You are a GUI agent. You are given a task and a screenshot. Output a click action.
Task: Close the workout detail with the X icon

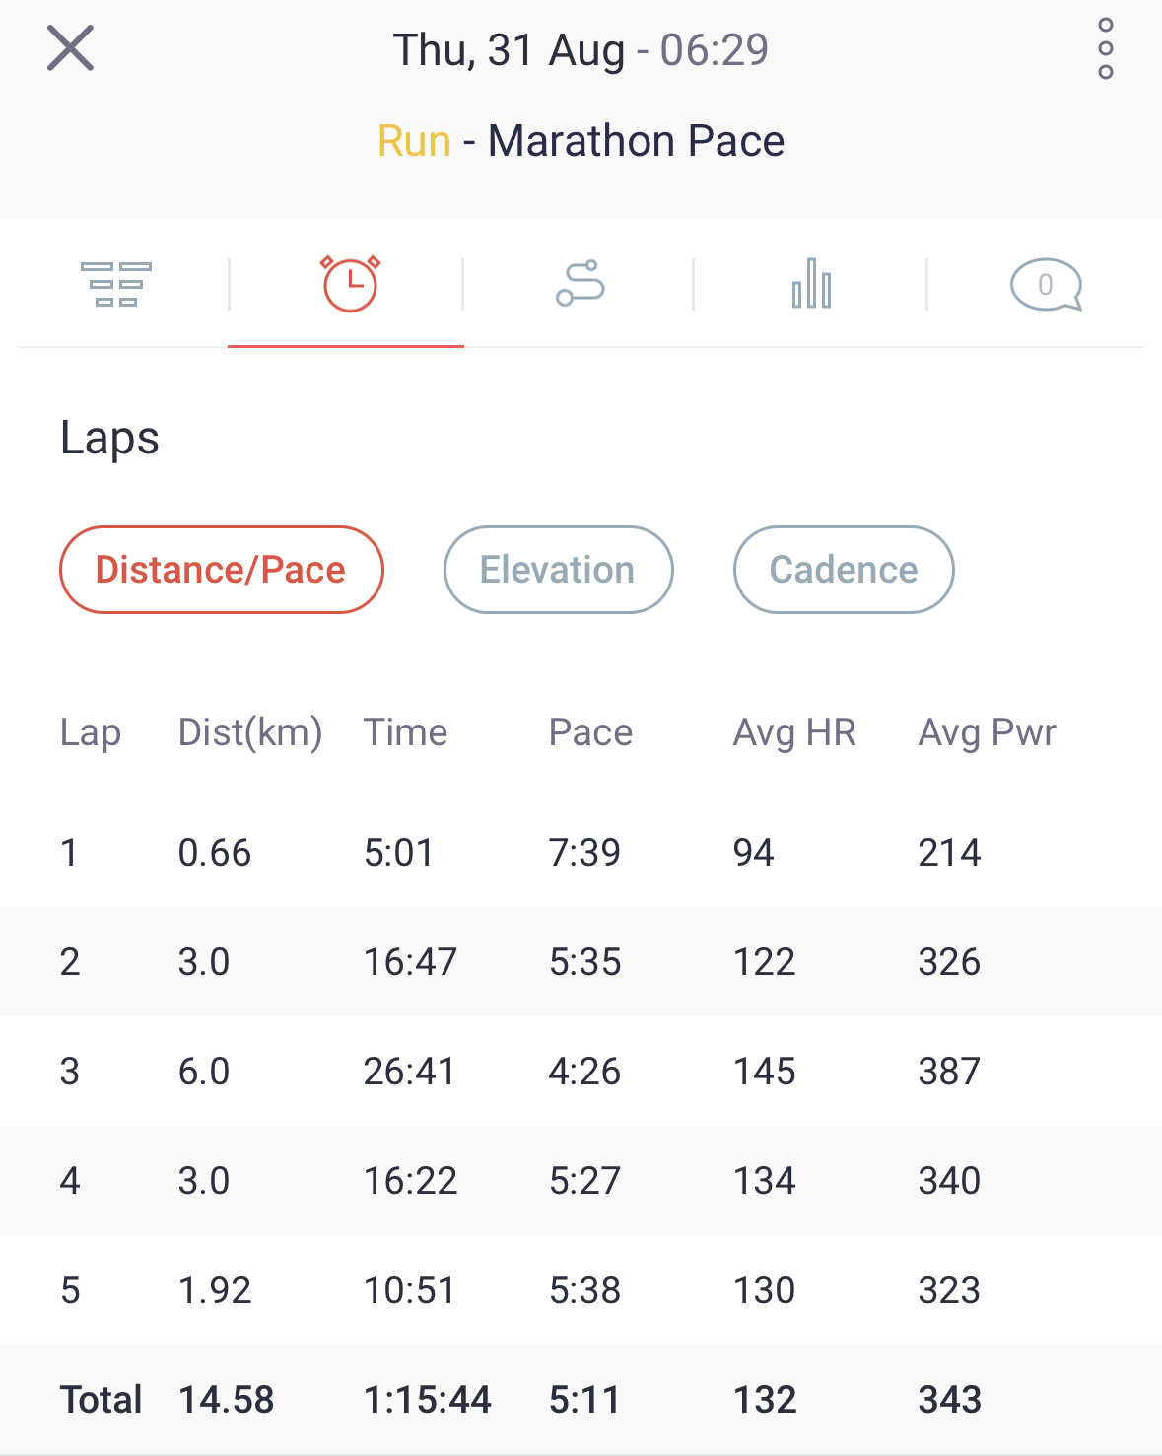point(70,48)
